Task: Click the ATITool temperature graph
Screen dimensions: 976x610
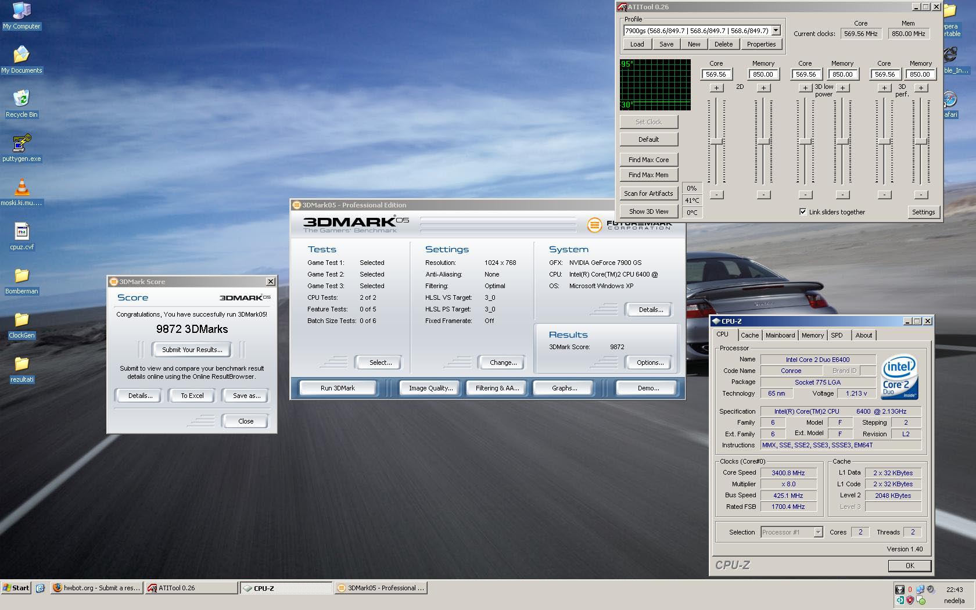Action: 655,84
